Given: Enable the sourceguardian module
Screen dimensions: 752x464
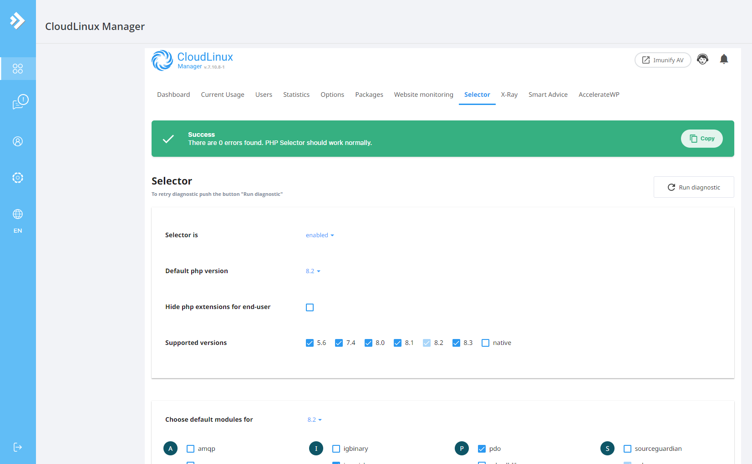Looking at the screenshot, I should (627, 449).
